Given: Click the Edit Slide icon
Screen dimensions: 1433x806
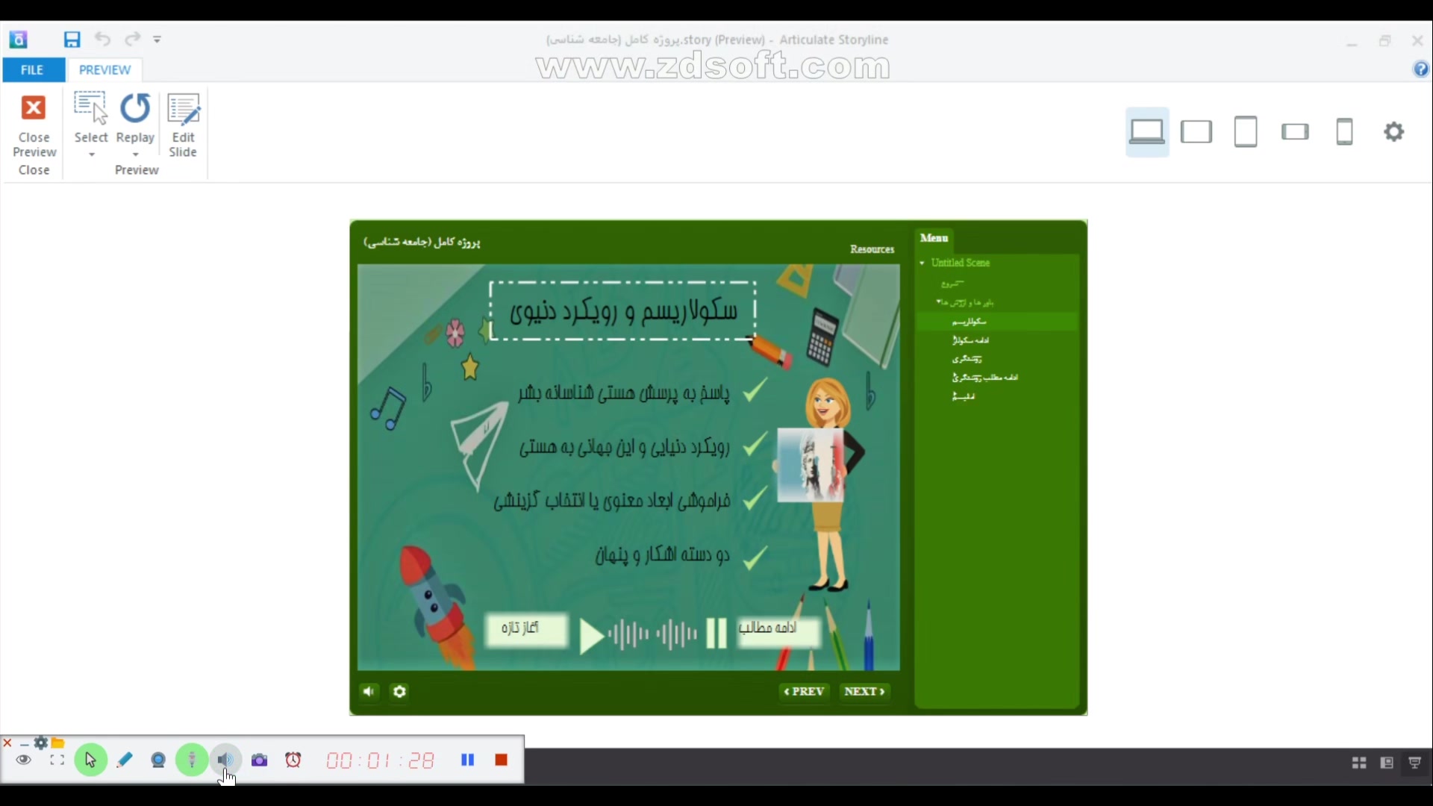Looking at the screenshot, I should point(183,109).
